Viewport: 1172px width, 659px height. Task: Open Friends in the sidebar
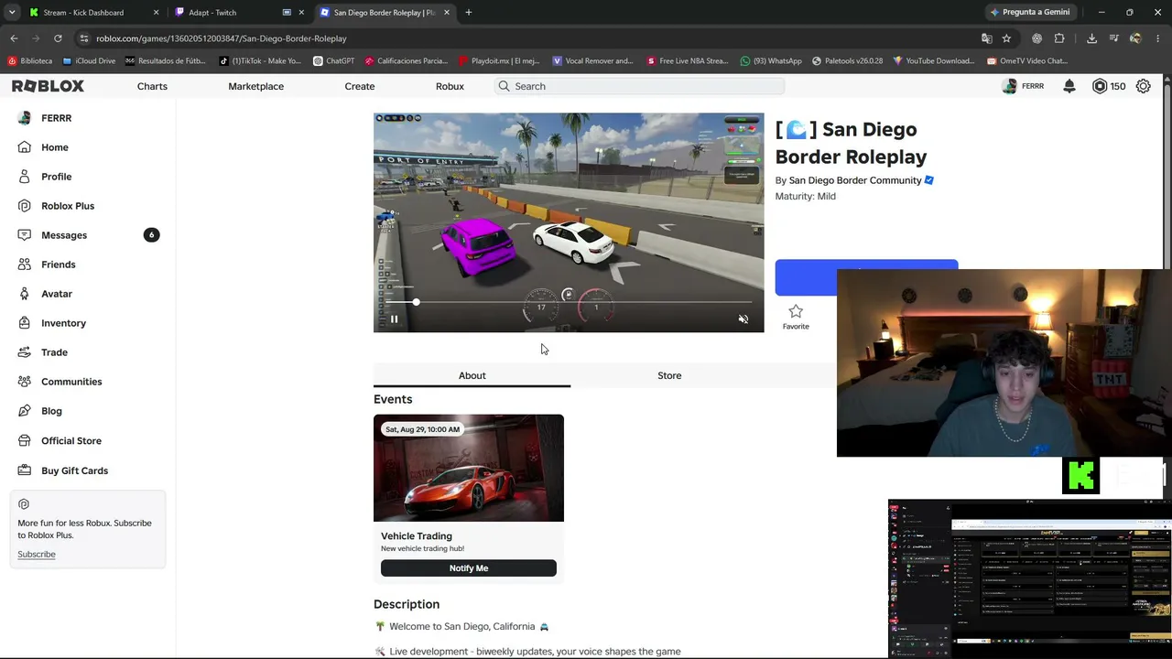(59, 265)
